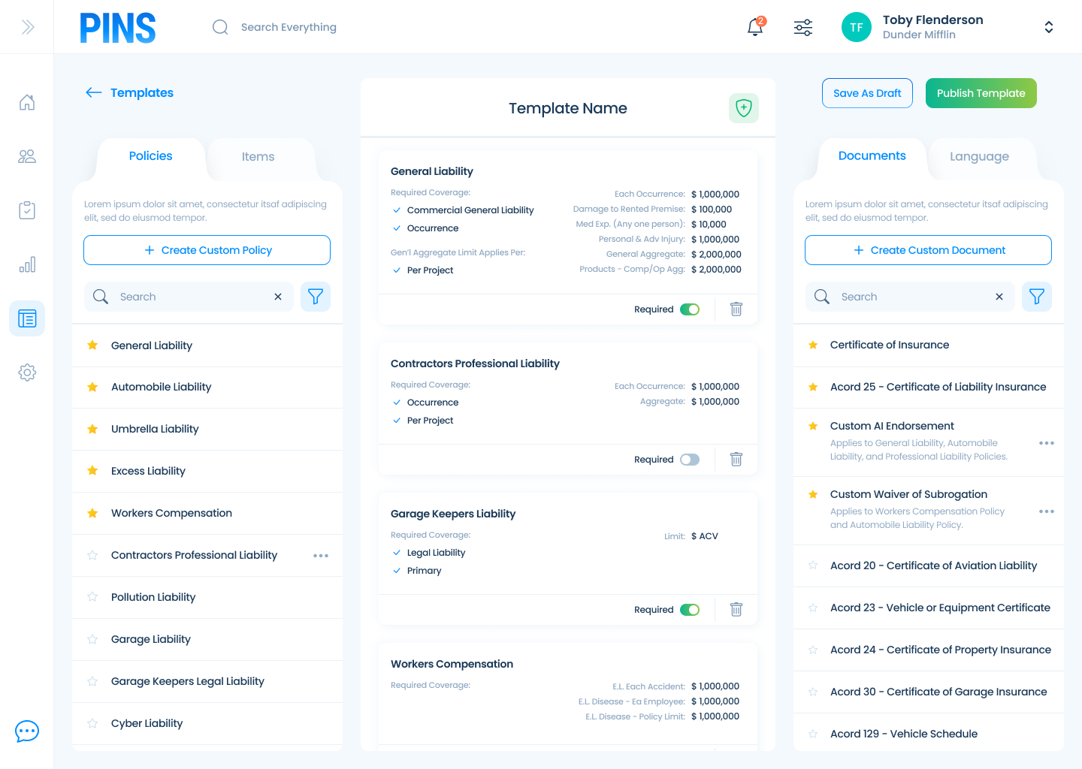View the Analytics bar-chart icon in the sidebar
Image resolution: width=1082 pixels, height=769 pixels.
27,264
